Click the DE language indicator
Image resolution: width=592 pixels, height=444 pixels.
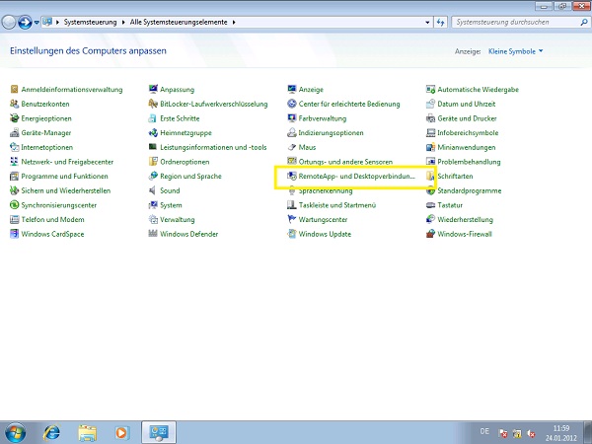pos(484,431)
